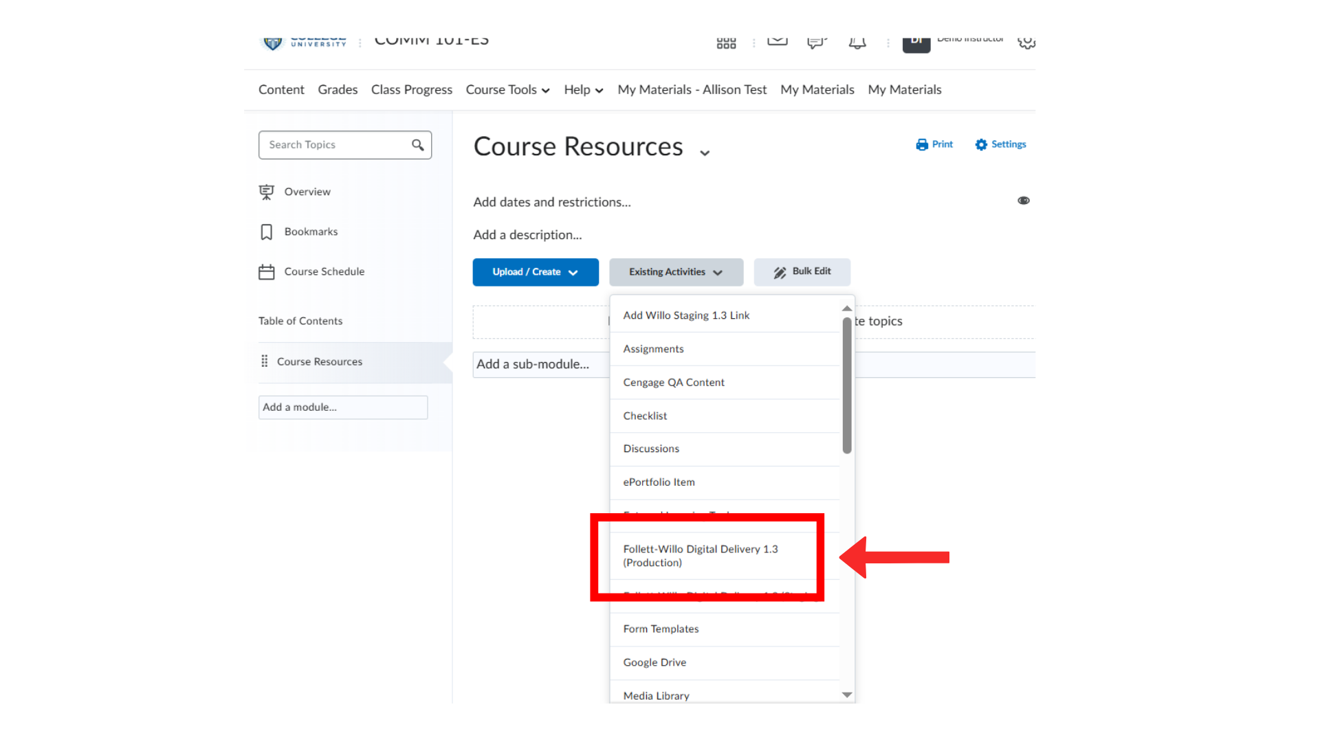Open the admin tools gear icon
Image resolution: width=1320 pixels, height=742 pixels.
pyautogui.click(x=1026, y=43)
